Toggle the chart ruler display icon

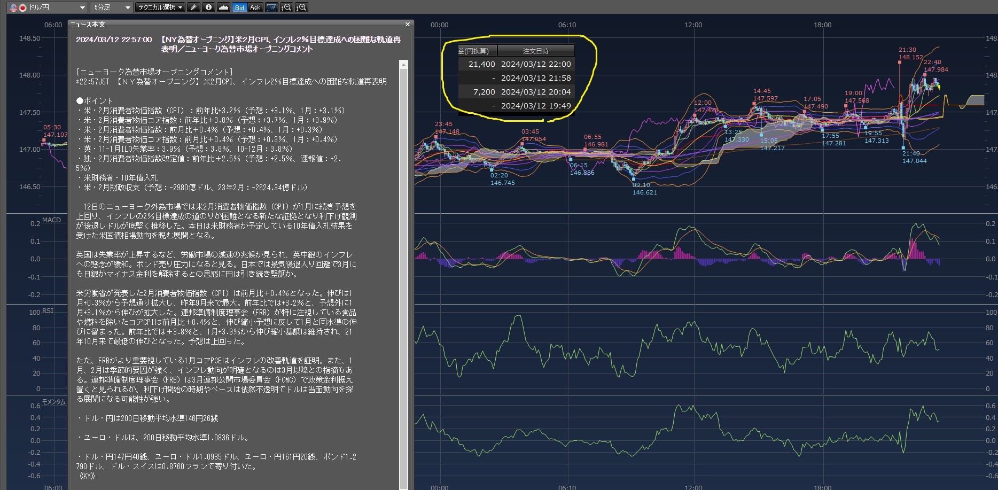tap(271, 7)
